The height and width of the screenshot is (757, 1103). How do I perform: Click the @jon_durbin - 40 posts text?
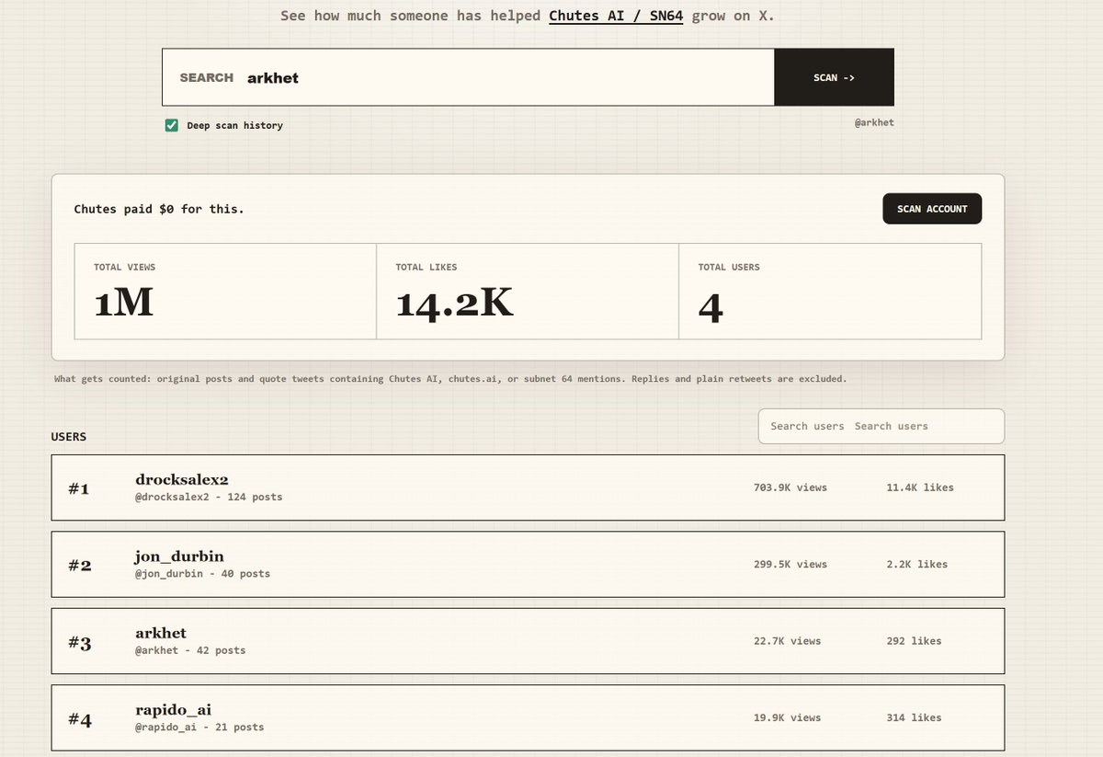202,574
